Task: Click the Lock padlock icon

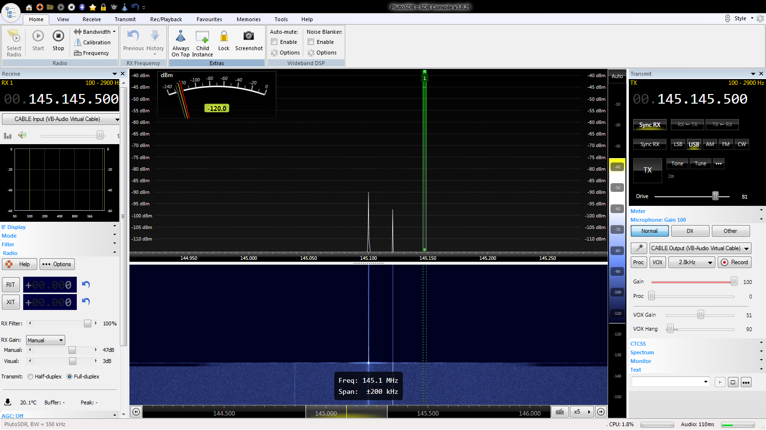Action: [x=224, y=37]
